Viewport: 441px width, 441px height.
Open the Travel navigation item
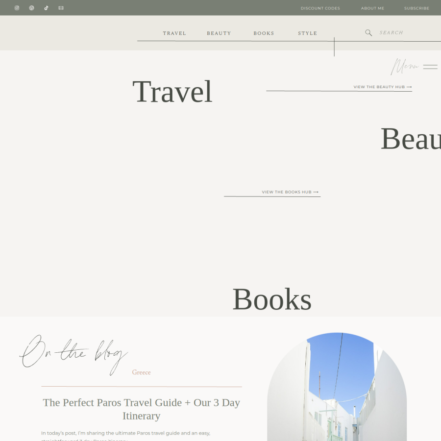click(174, 33)
